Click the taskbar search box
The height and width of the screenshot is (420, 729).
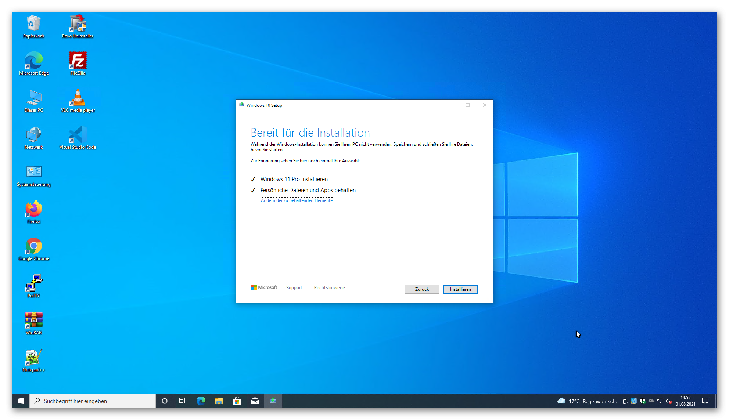point(93,401)
